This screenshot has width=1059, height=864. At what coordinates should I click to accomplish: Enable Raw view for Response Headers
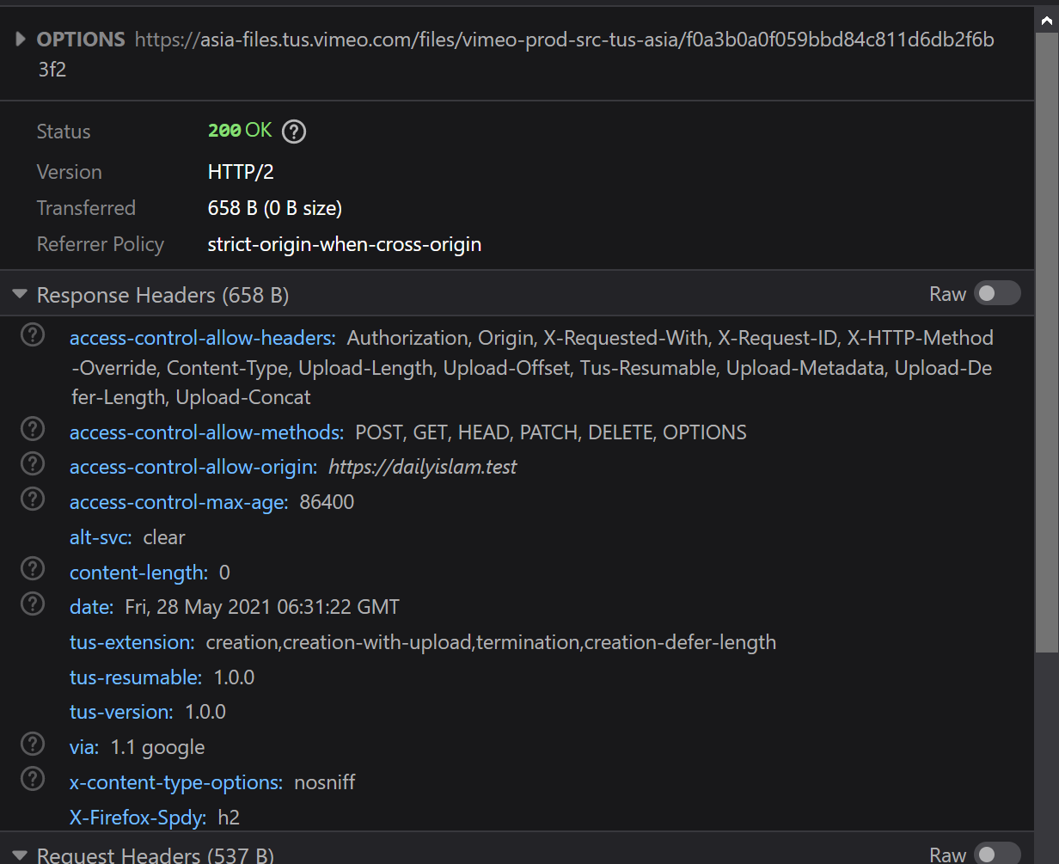click(997, 293)
